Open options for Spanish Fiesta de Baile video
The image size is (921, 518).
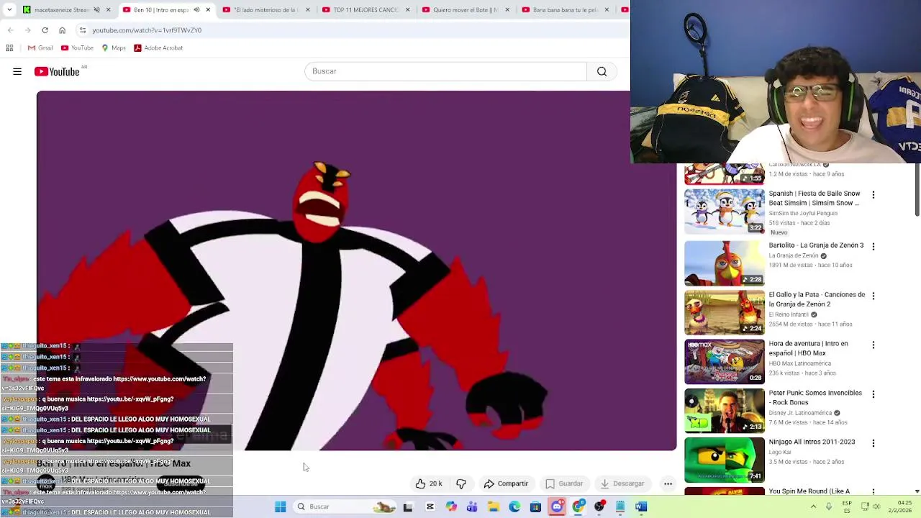[873, 195]
